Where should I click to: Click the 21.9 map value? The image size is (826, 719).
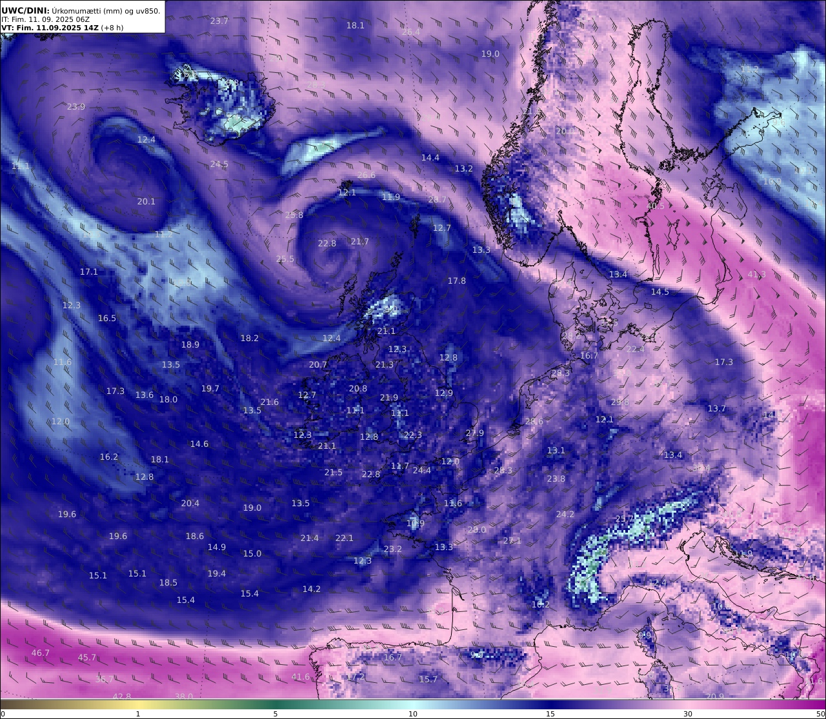pos(389,397)
